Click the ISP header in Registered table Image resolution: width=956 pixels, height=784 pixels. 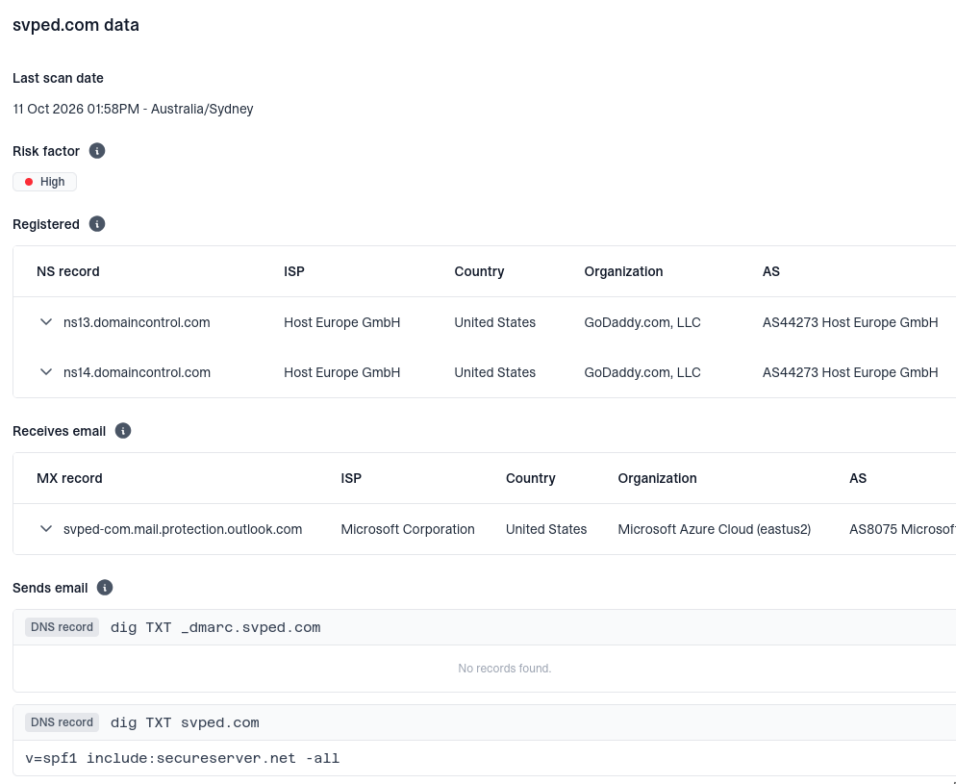(294, 271)
